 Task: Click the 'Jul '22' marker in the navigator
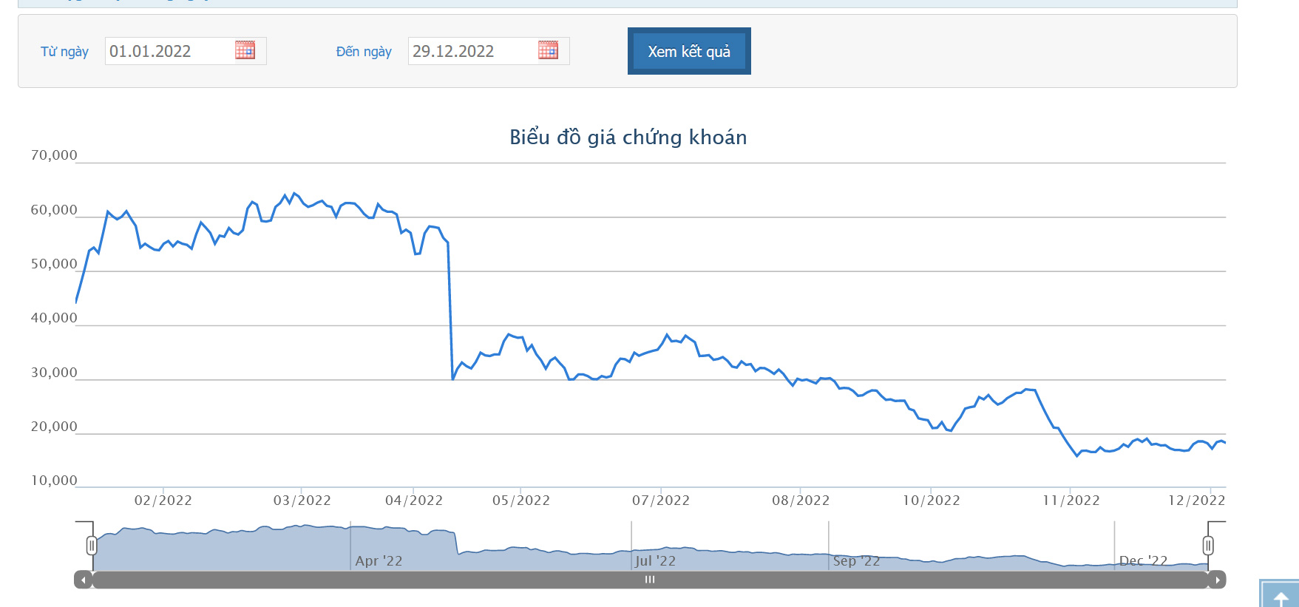[x=655, y=561]
